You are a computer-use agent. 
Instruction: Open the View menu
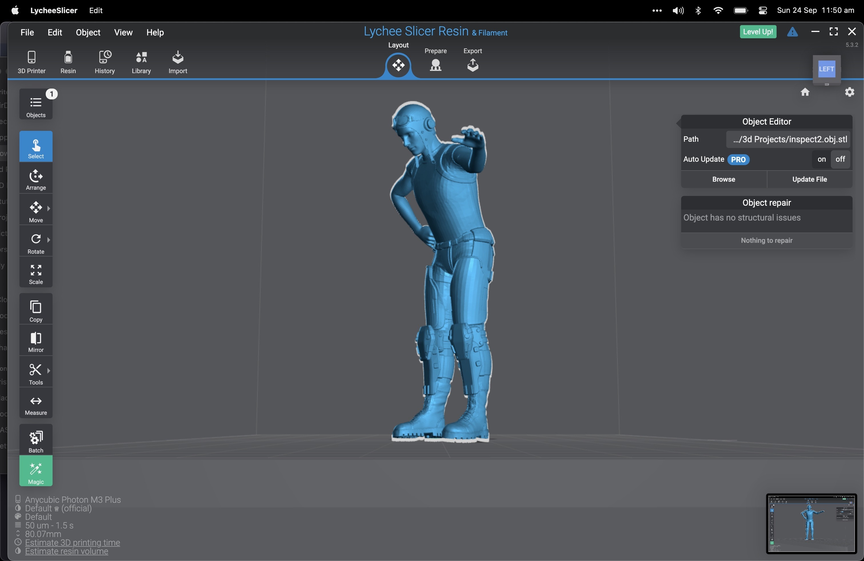point(123,32)
